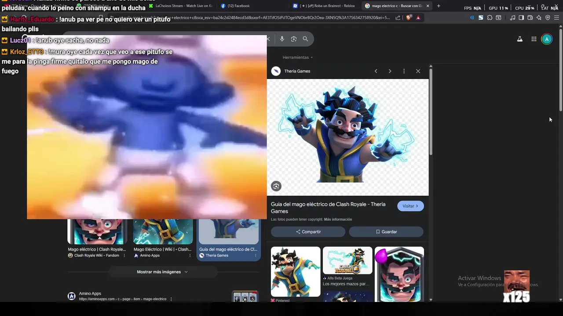Click the large Electro Wizard preview image
Image resolution: width=563 pixels, height=316 pixels.
[x=347, y=137]
